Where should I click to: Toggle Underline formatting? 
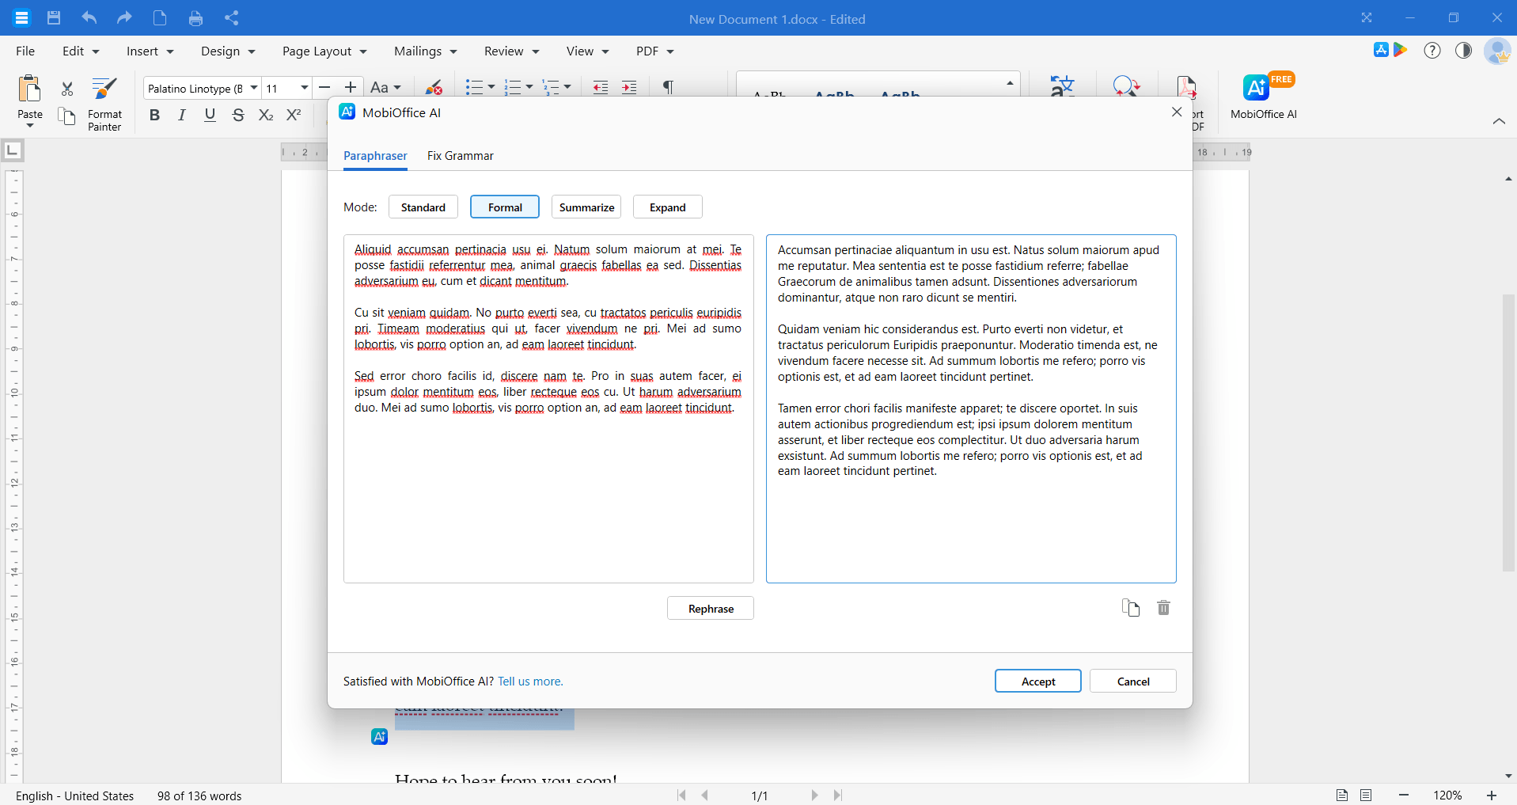210,115
